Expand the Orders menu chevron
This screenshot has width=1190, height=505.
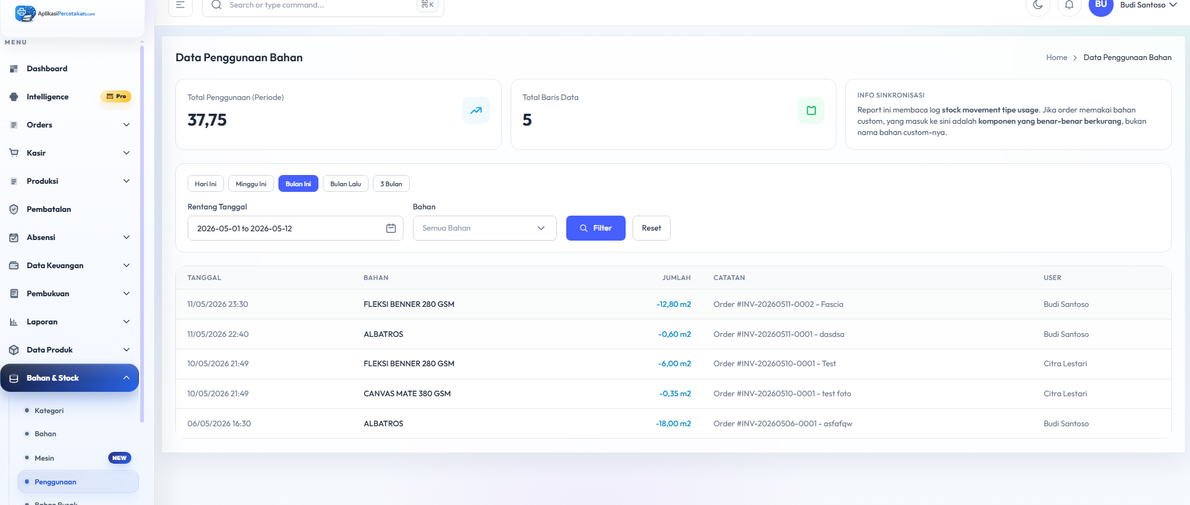126,125
